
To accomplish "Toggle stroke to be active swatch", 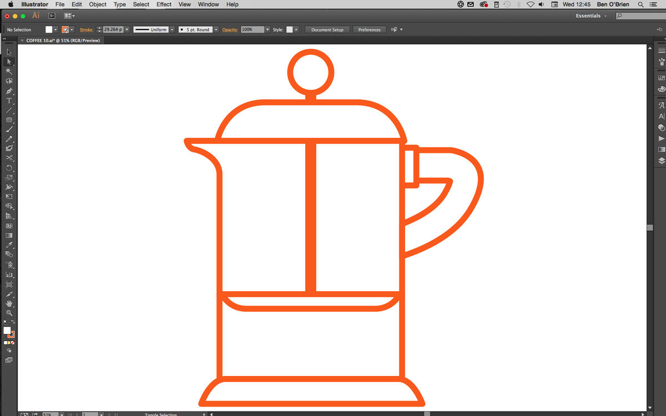I will point(11,335).
